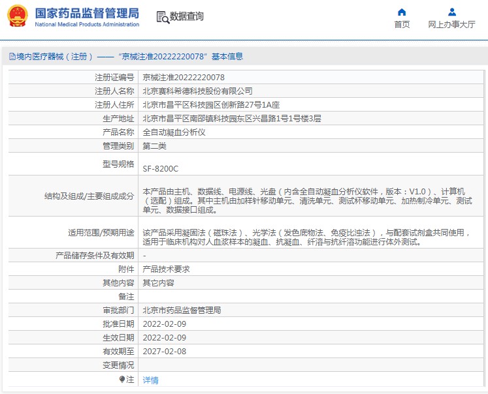488x394 pixels.
Task: Click registrant name 北京赛科希德科技股份有限公司
Action: [x=197, y=91]
